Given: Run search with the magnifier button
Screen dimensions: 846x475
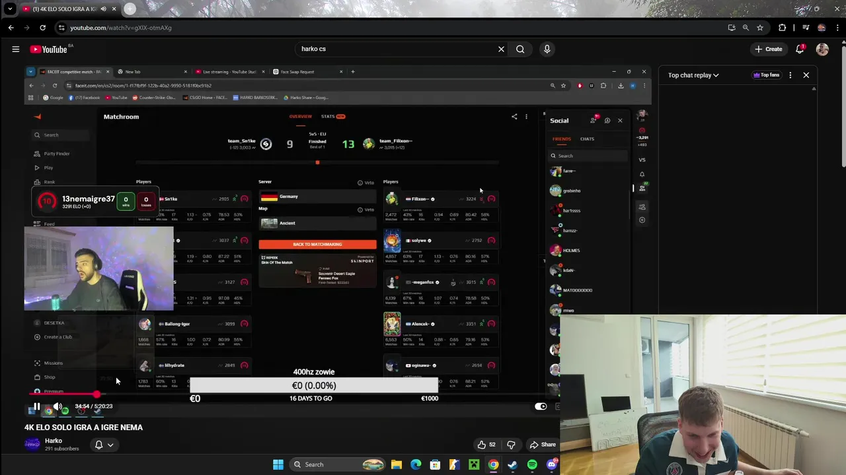Looking at the screenshot, I should point(520,49).
